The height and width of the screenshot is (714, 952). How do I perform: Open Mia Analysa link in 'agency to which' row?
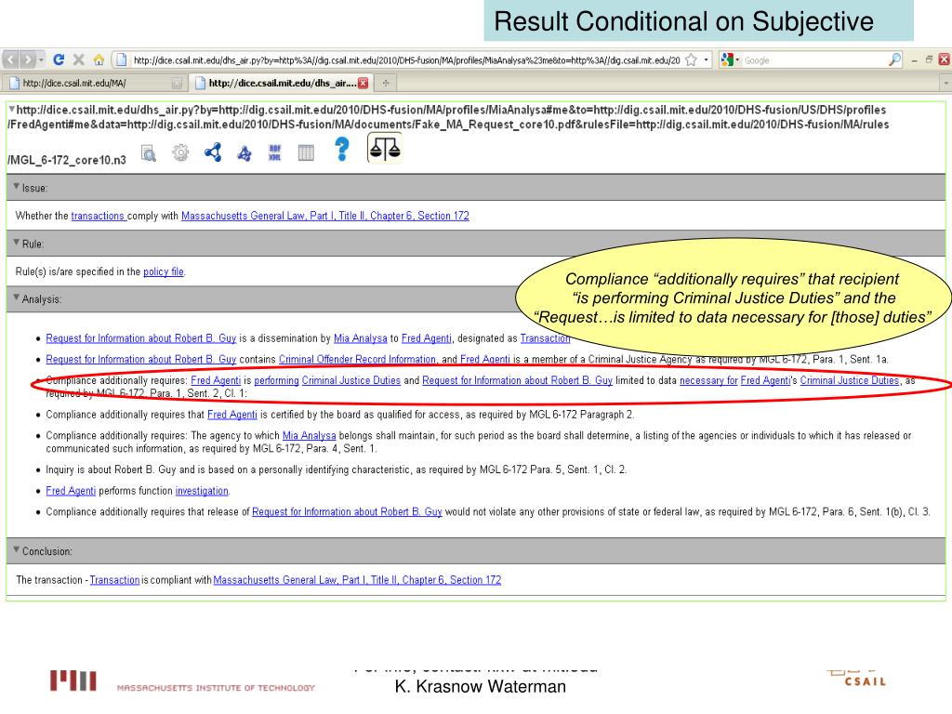coord(309,436)
